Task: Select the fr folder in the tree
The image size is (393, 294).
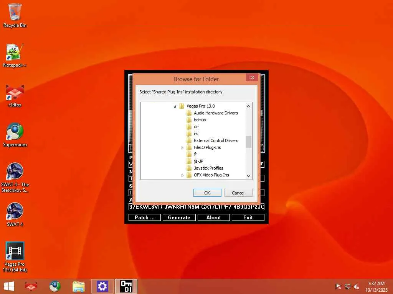Action: 195,154
